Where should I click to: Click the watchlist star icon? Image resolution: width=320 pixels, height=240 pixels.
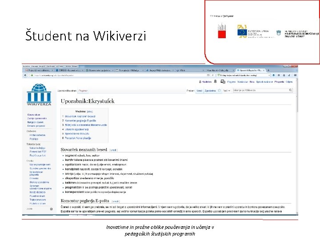click(219, 90)
